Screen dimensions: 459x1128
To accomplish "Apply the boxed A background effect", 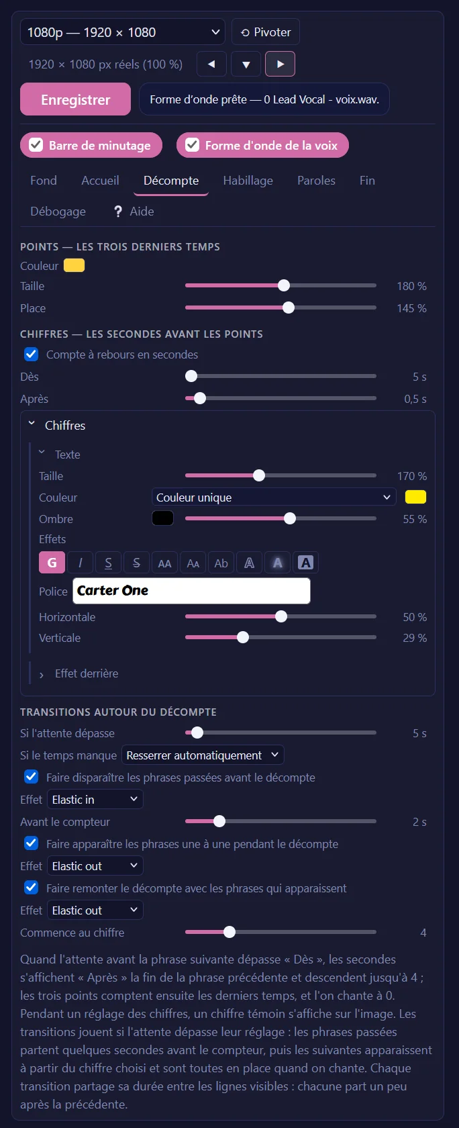I will (x=305, y=563).
